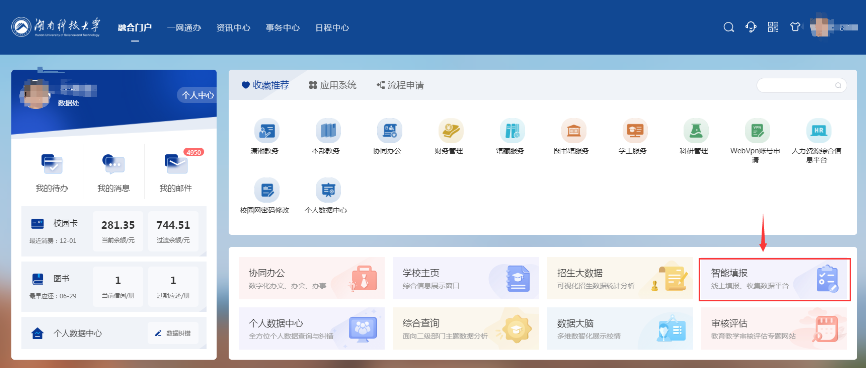The width and height of the screenshot is (866, 368).
Task: Switch to the 应用系统 tab
Action: pos(333,85)
